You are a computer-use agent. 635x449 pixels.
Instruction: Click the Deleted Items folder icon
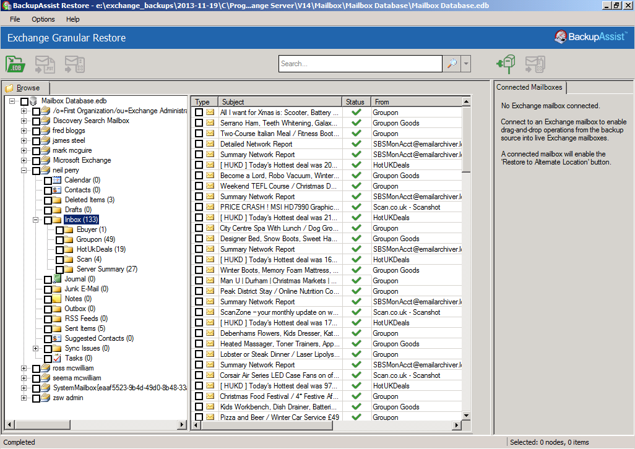point(57,200)
